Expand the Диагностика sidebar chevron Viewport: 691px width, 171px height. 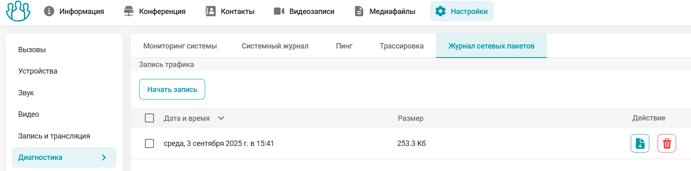[104, 157]
